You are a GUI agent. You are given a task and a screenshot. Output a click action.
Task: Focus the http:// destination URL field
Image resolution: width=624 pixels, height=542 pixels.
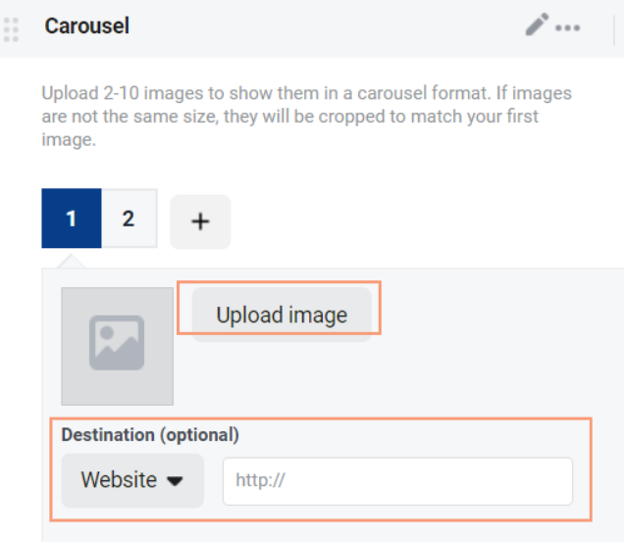(x=397, y=481)
